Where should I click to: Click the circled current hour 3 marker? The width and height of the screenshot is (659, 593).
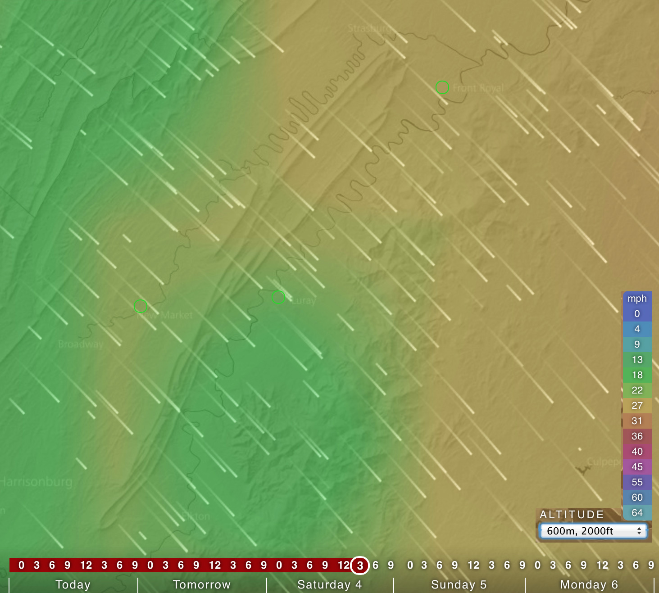[x=360, y=566]
